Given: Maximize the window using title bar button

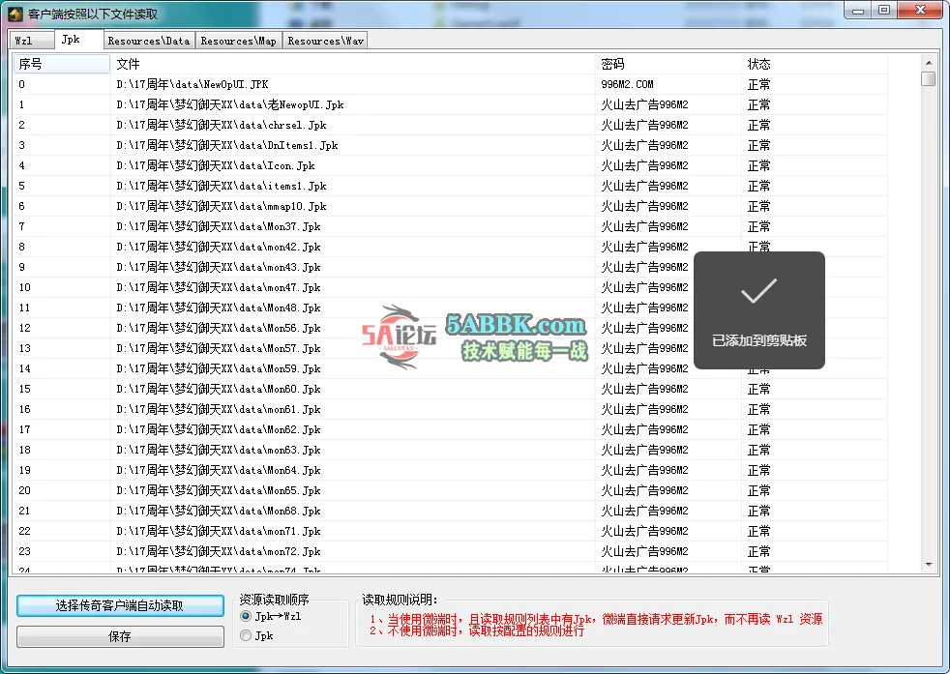Looking at the screenshot, I should [x=883, y=10].
